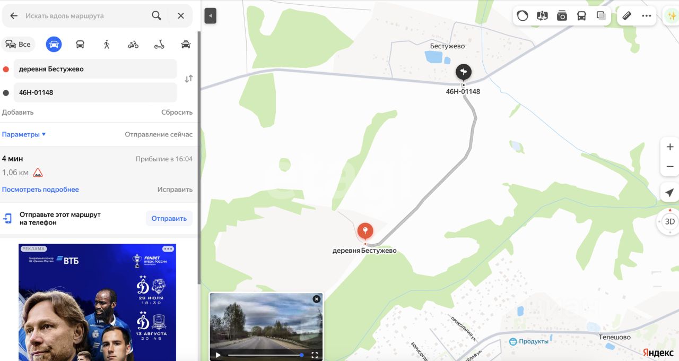
Task: Swap start and destination points
Action: click(x=188, y=79)
